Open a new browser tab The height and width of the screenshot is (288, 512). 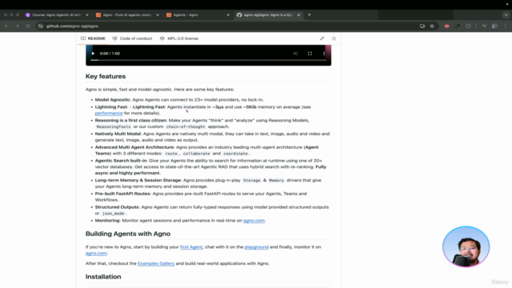310,14
